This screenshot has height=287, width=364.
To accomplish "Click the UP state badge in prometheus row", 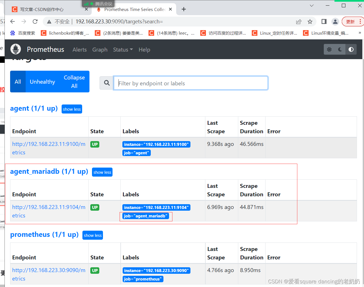I will 95,271.
